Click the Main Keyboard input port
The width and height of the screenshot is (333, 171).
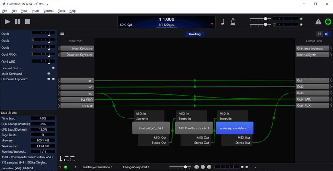(x=77, y=48)
